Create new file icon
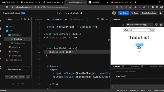This screenshot has height=92, width=164. (x=25, y=19)
